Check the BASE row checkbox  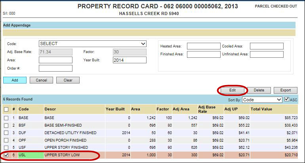coord(6,118)
